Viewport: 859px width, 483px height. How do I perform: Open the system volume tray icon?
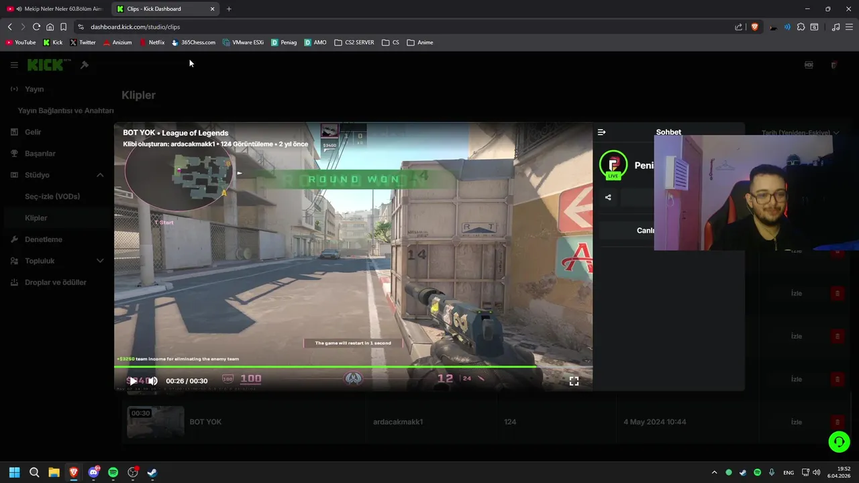pyautogui.click(x=816, y=472)
